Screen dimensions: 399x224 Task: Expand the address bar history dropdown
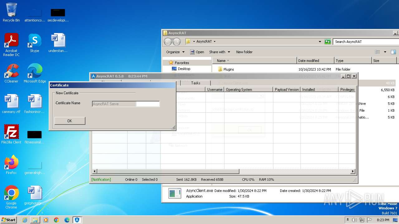point(320,41)
